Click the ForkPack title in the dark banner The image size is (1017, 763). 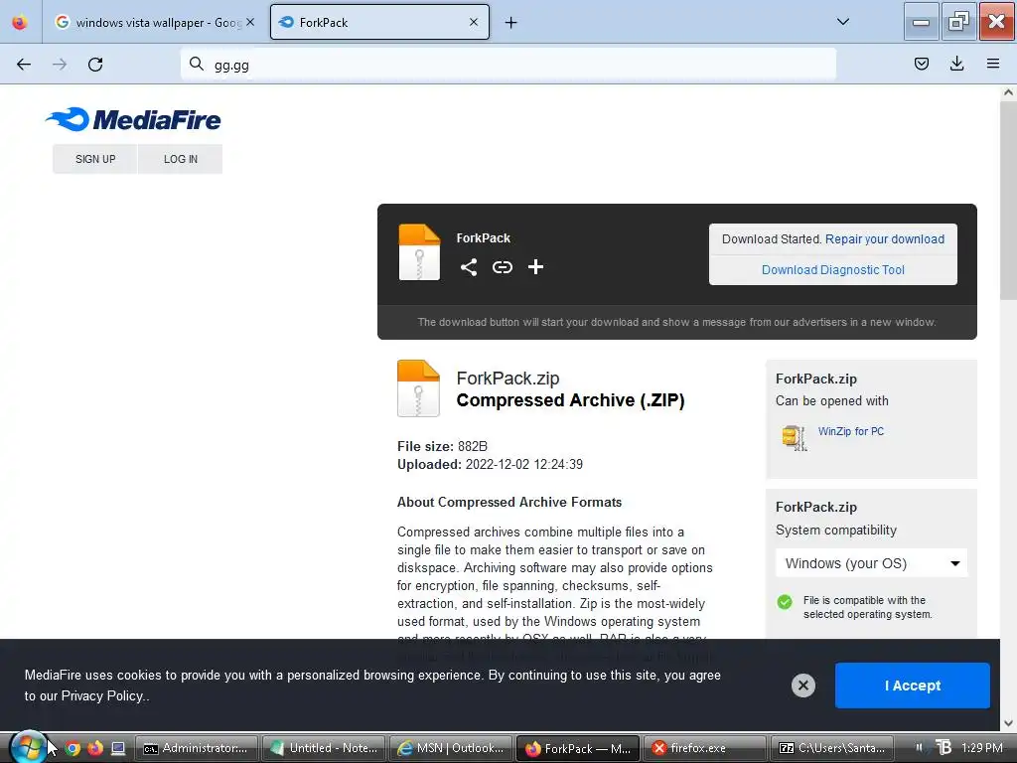[x=484, y=238]
